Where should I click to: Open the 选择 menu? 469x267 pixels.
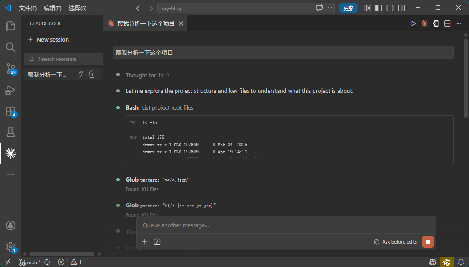coord(78,8)
